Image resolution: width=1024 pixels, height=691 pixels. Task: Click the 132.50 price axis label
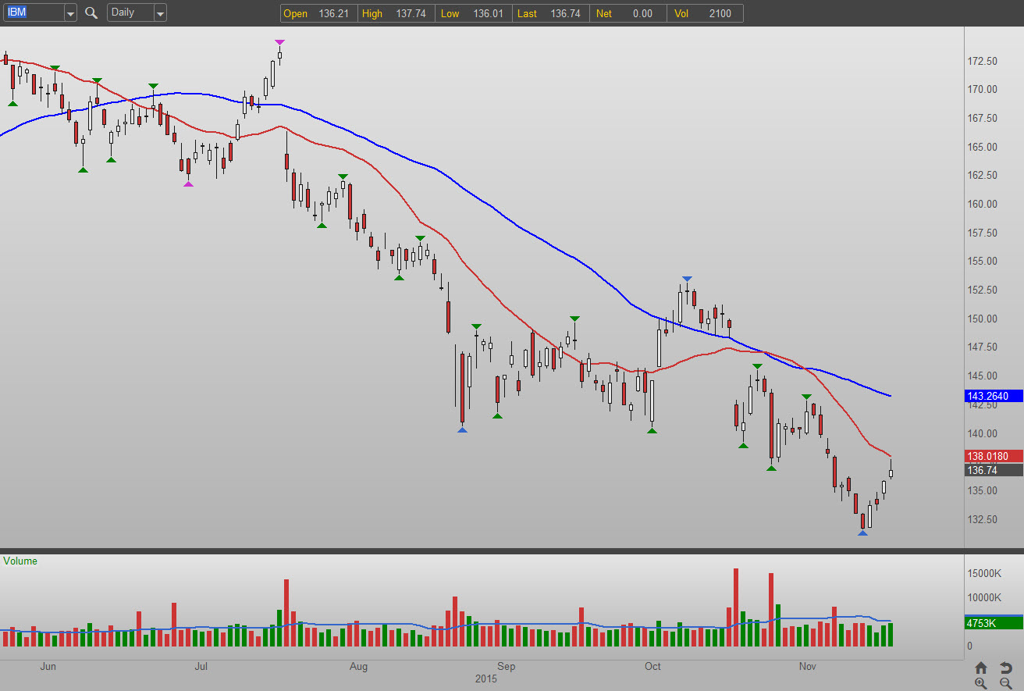983,519
